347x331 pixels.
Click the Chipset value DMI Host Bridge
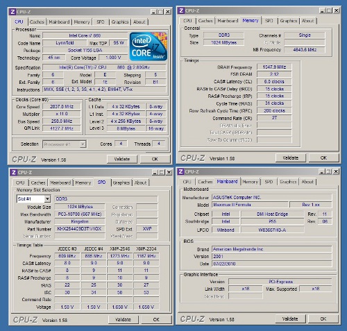click(x=272, y=214)
